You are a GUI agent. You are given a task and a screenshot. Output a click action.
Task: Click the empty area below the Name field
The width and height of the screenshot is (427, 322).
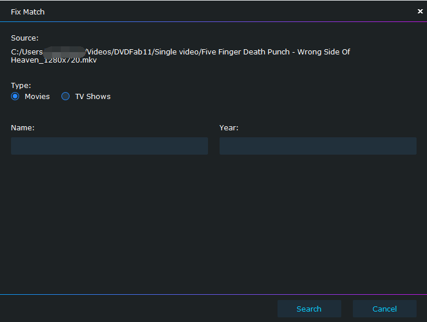click(x=109, y=220)
